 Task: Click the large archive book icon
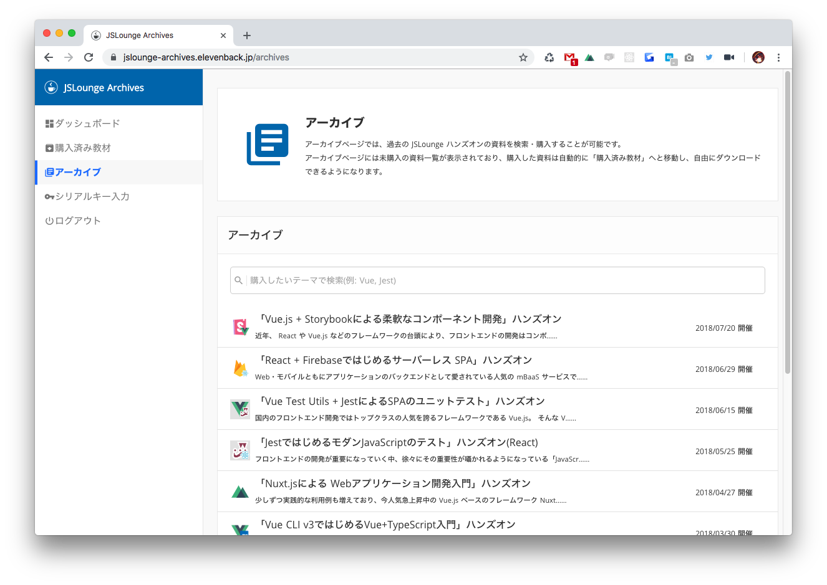pos(268,144)
